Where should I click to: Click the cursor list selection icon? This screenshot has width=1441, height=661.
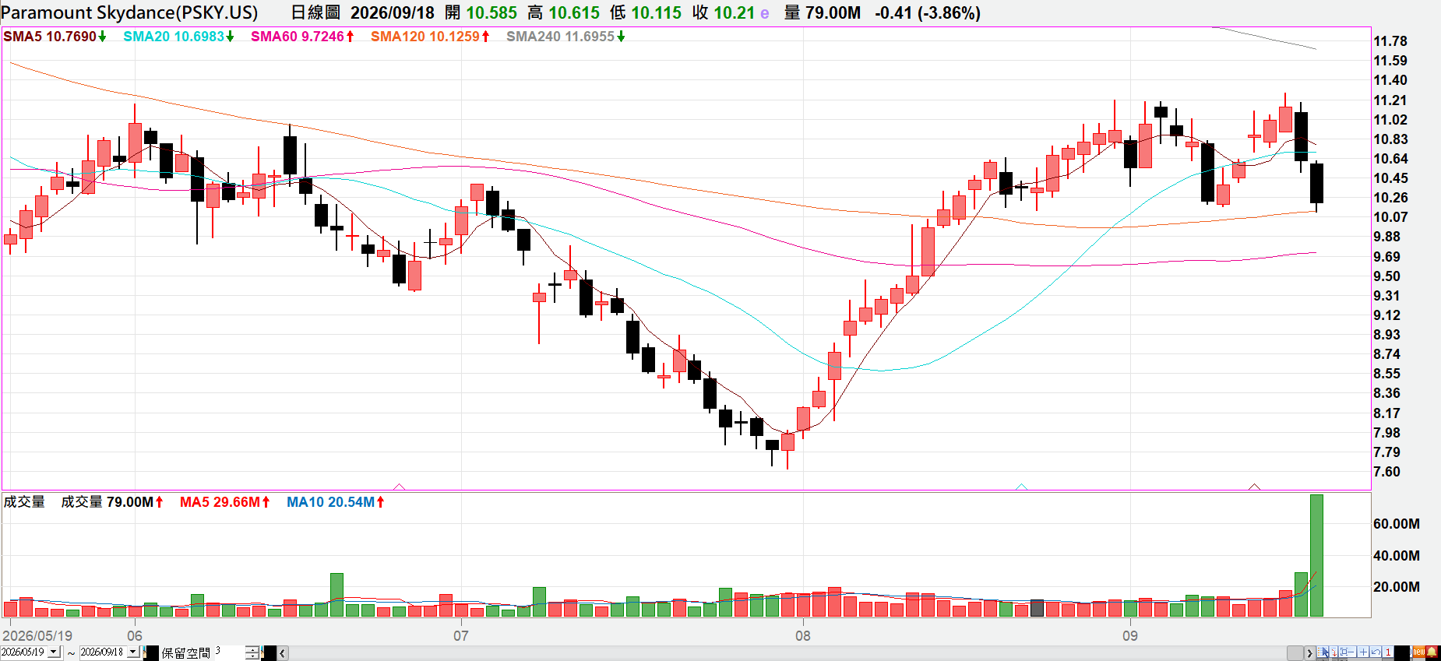click(1323, 652)
